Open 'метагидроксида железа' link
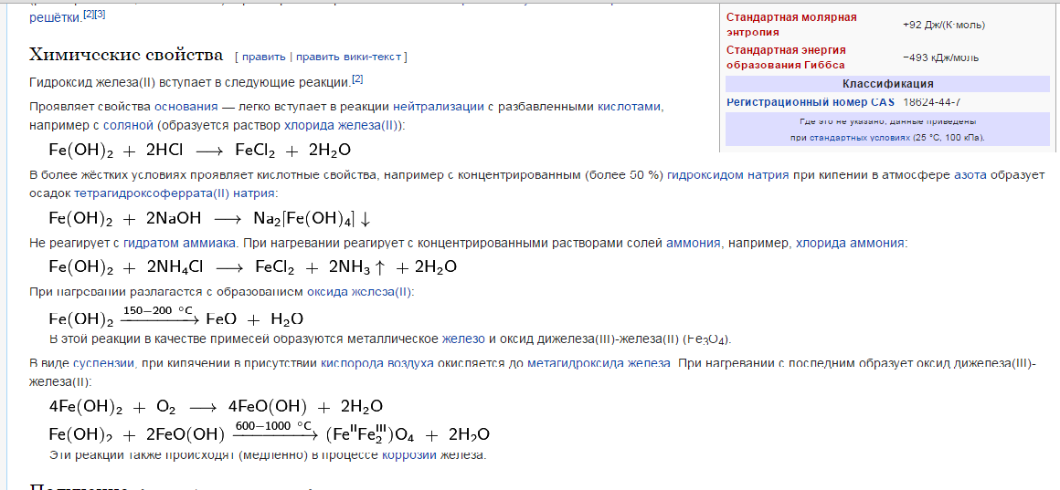1060x490 pixels. coord(599,364)
